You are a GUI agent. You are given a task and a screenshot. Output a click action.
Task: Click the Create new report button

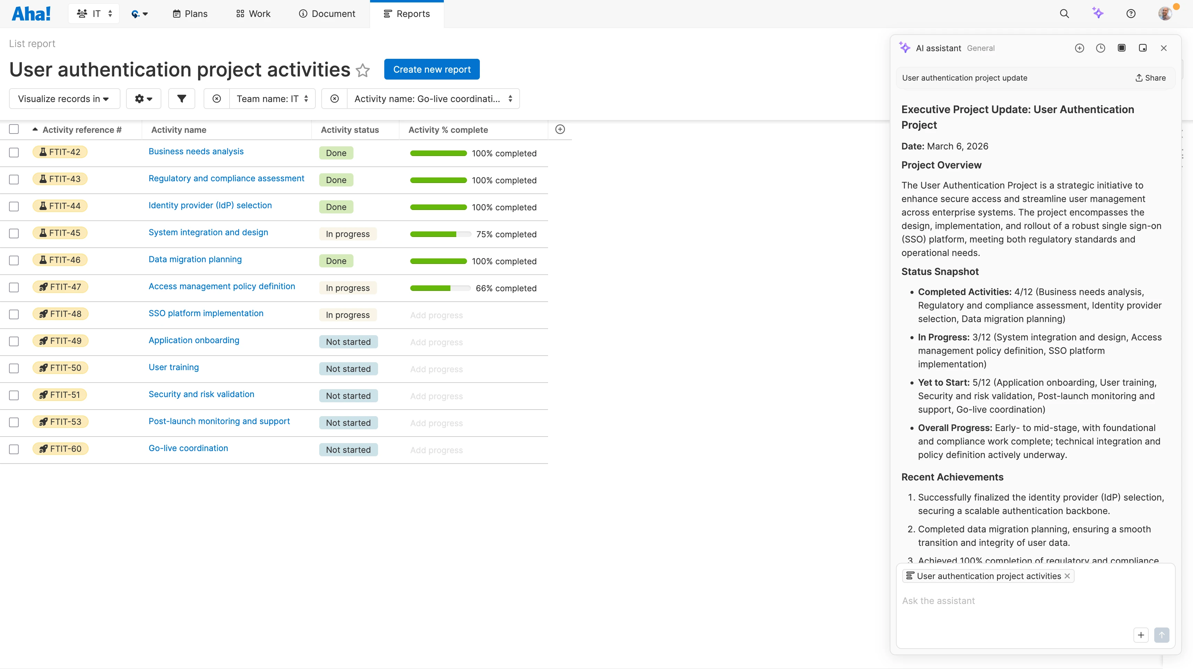coord(432,69)
